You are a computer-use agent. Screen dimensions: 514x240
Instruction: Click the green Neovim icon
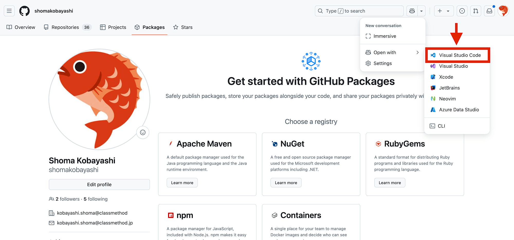pos(433,99)
